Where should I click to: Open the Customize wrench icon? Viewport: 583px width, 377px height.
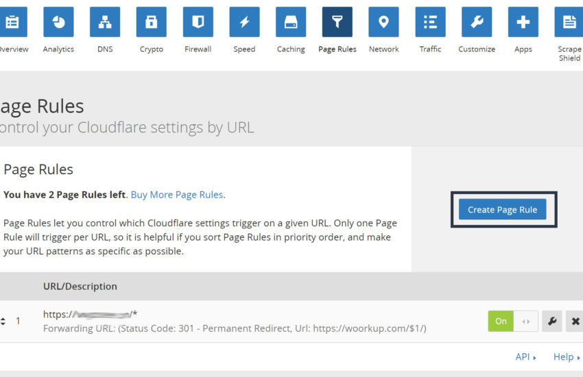point(477,22)
